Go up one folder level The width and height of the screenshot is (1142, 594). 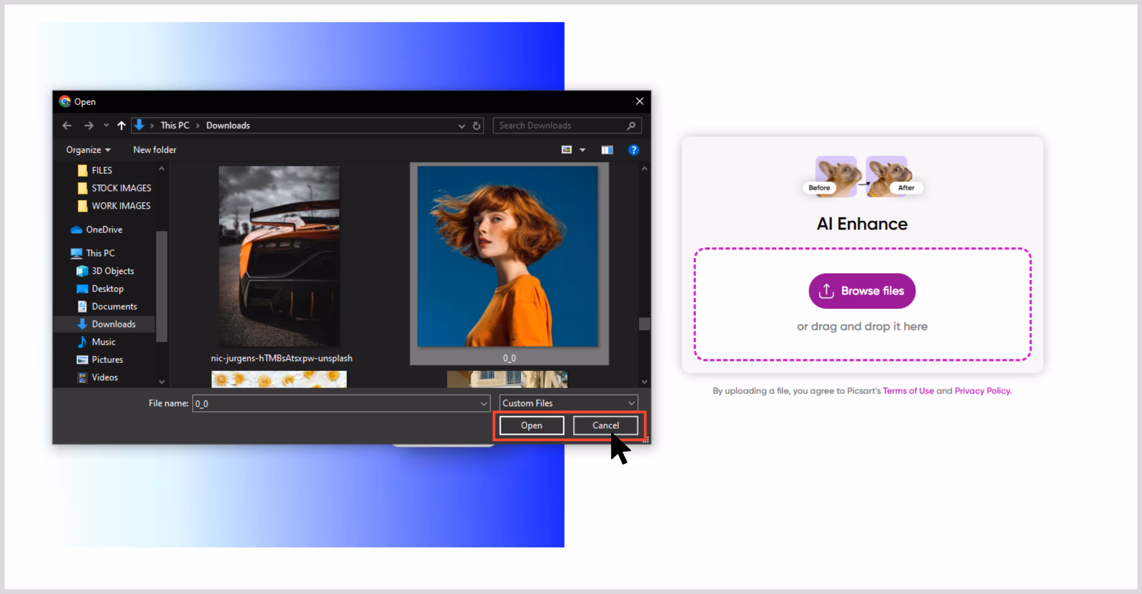tap(121, 126)
